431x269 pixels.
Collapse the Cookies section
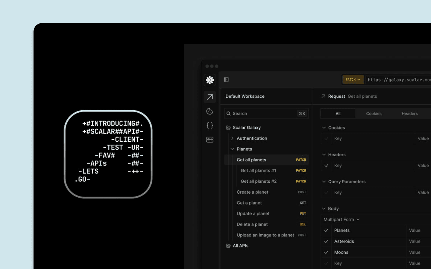point(324,128)
